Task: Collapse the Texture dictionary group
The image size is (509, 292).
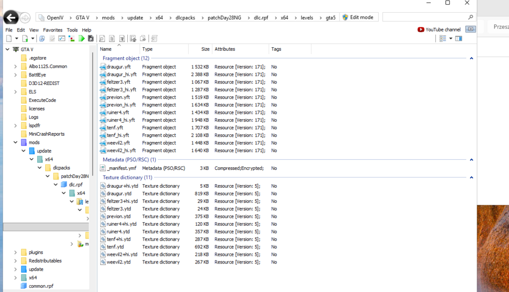Action: [471, 178]
